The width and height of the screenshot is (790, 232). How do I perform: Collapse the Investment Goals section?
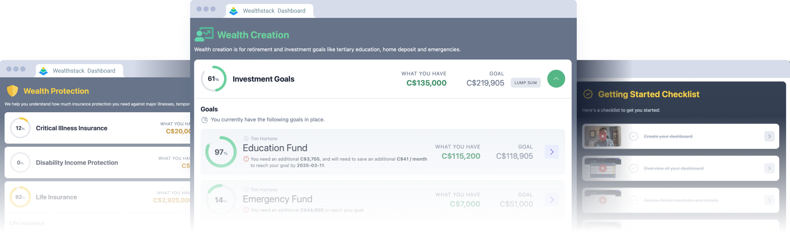tap(556, 79)
